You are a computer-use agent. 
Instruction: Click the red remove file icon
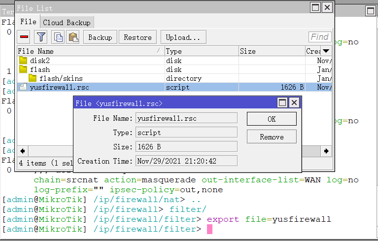(24, 37)
